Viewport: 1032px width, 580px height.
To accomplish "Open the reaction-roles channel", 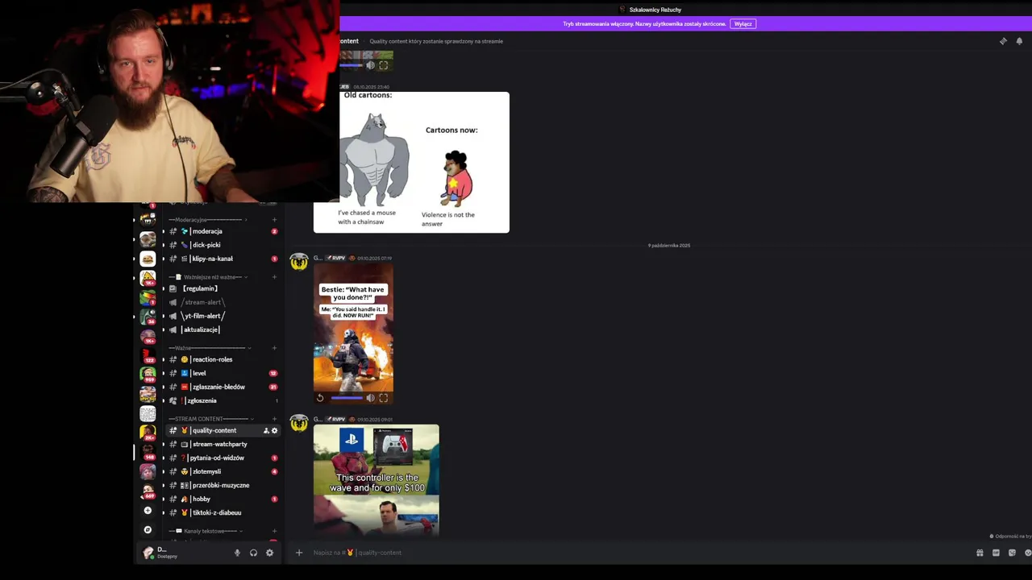I will [x=223, y=359].
